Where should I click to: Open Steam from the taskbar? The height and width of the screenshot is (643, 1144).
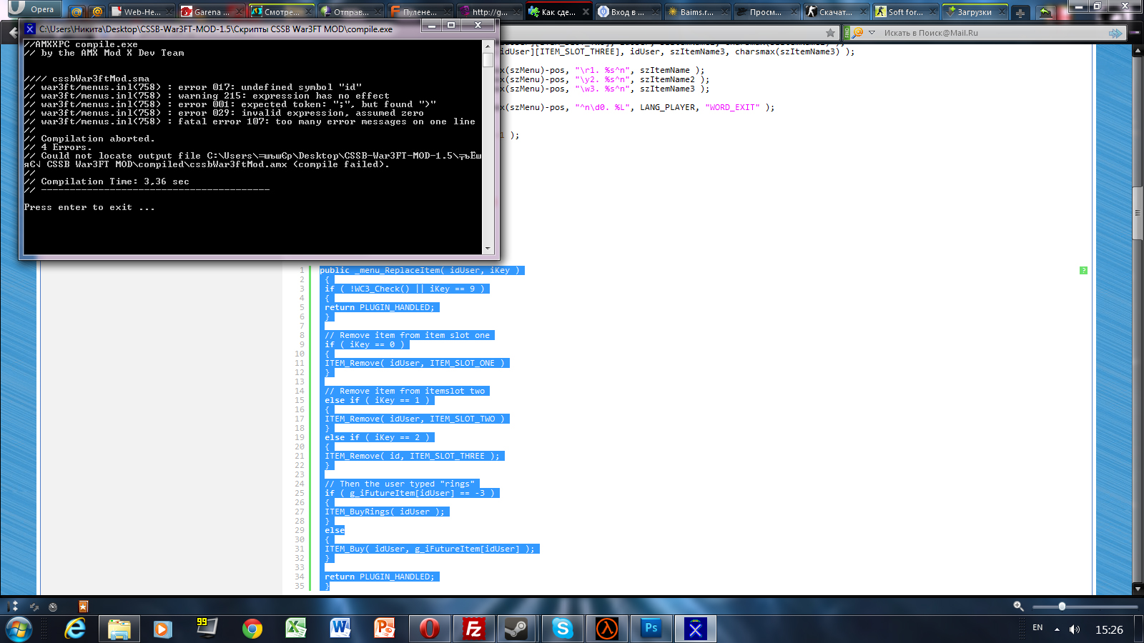pyautogui.click(x=516, y=629)
